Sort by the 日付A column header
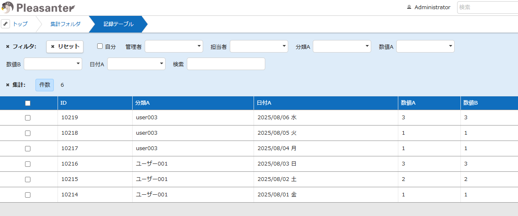The image size is (518, 216). [x=326, y=103]
